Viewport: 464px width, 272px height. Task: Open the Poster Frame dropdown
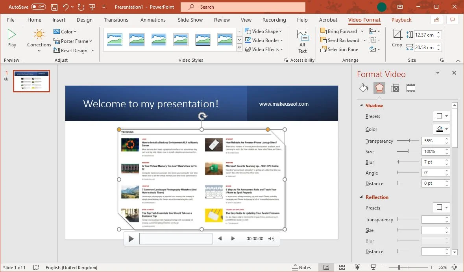point(73,41)
